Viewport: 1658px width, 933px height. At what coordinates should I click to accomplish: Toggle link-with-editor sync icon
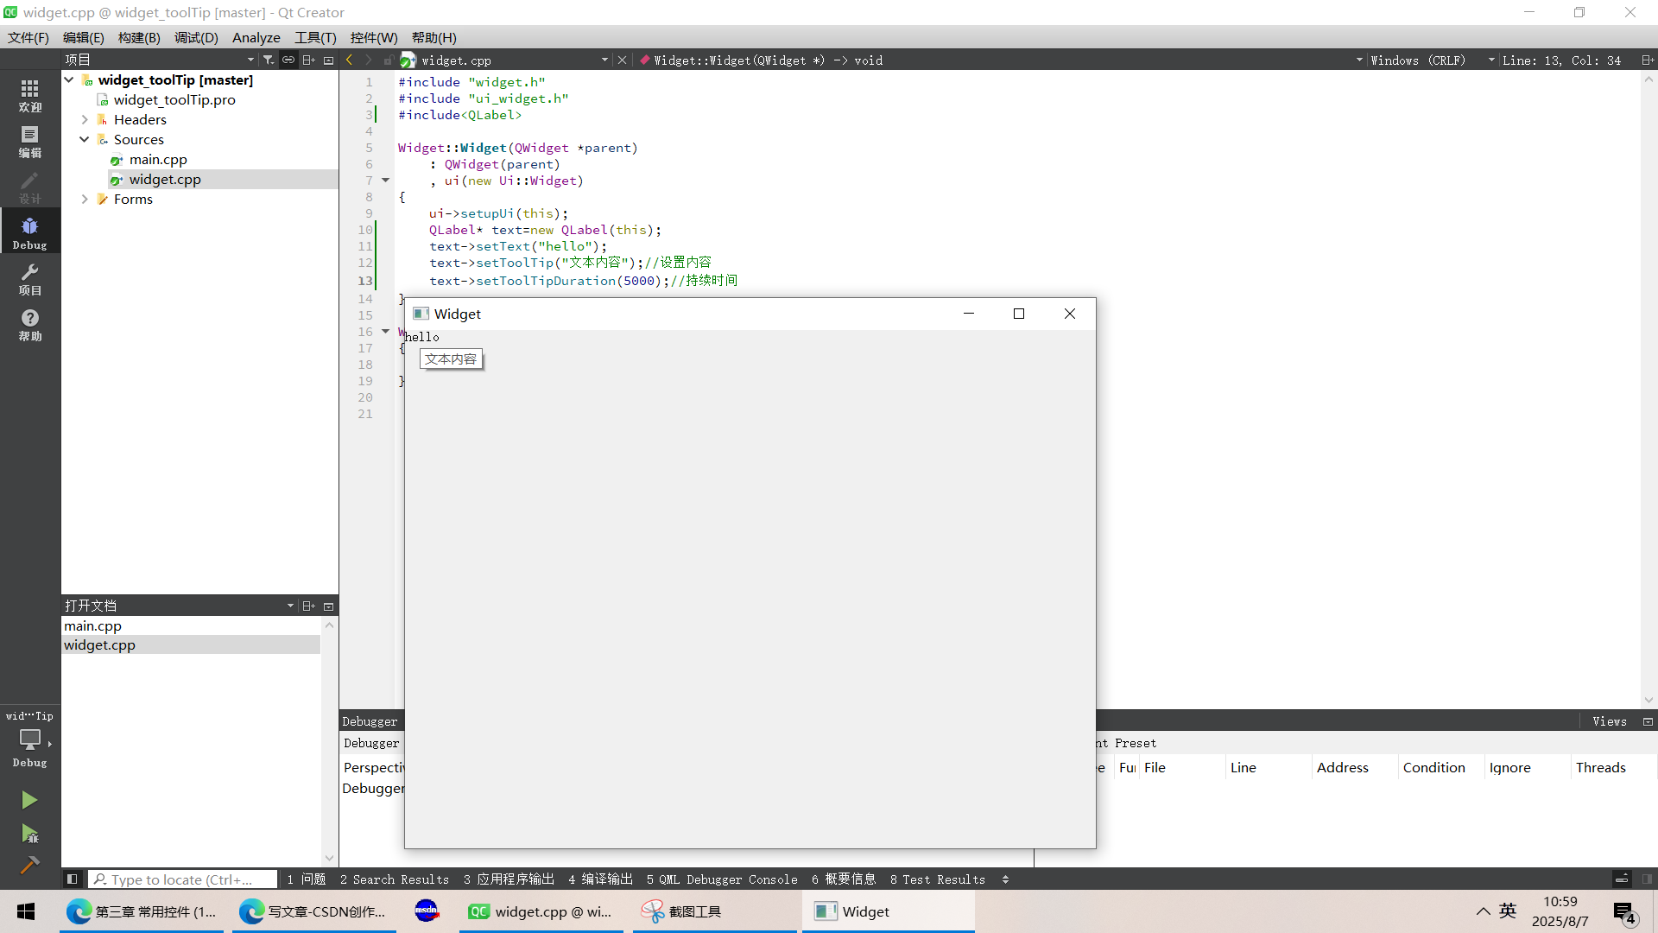click(x=288, y=60)
